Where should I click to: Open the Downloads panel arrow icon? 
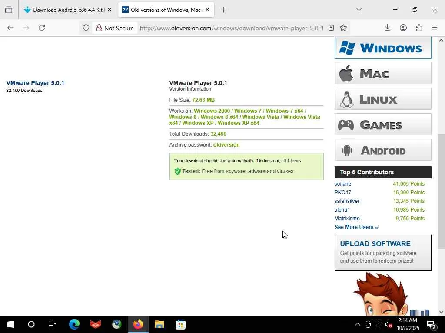pyautogui.click(x=387, y=28)
